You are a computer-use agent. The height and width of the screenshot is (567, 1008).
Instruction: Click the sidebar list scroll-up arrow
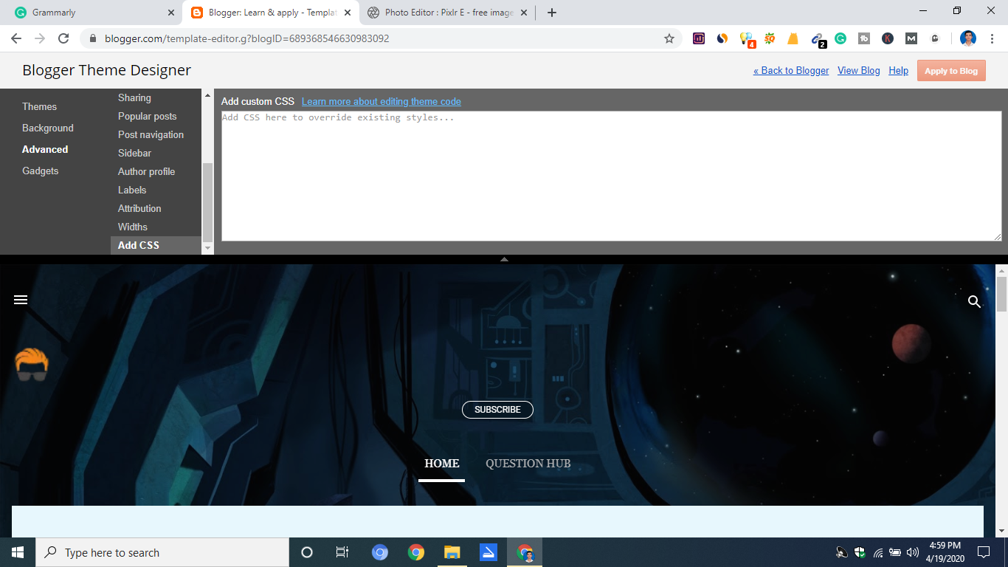tap(207, 94)
